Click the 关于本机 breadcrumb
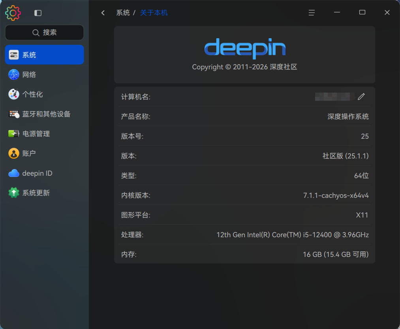Screen dimensions: 400x329 [x=154, y=13]
